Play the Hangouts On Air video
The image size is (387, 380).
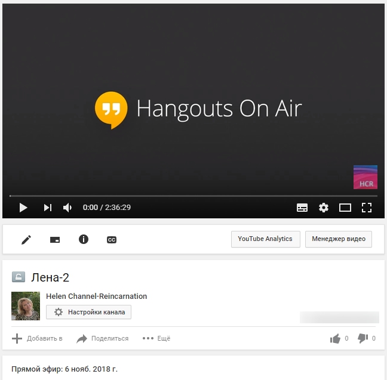[x=23, y=208]
